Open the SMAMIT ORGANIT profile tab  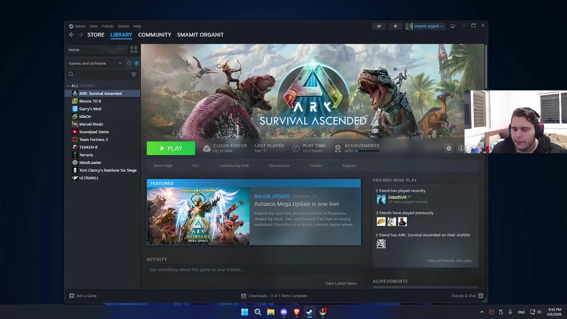click(x=200, y=35)
